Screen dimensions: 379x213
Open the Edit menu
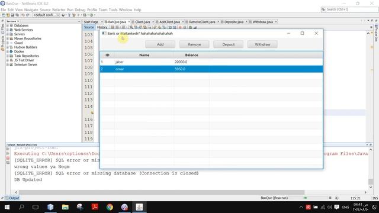11,9
